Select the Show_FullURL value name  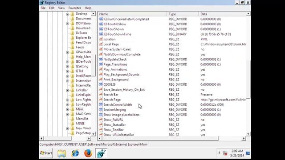pos(113,120)
